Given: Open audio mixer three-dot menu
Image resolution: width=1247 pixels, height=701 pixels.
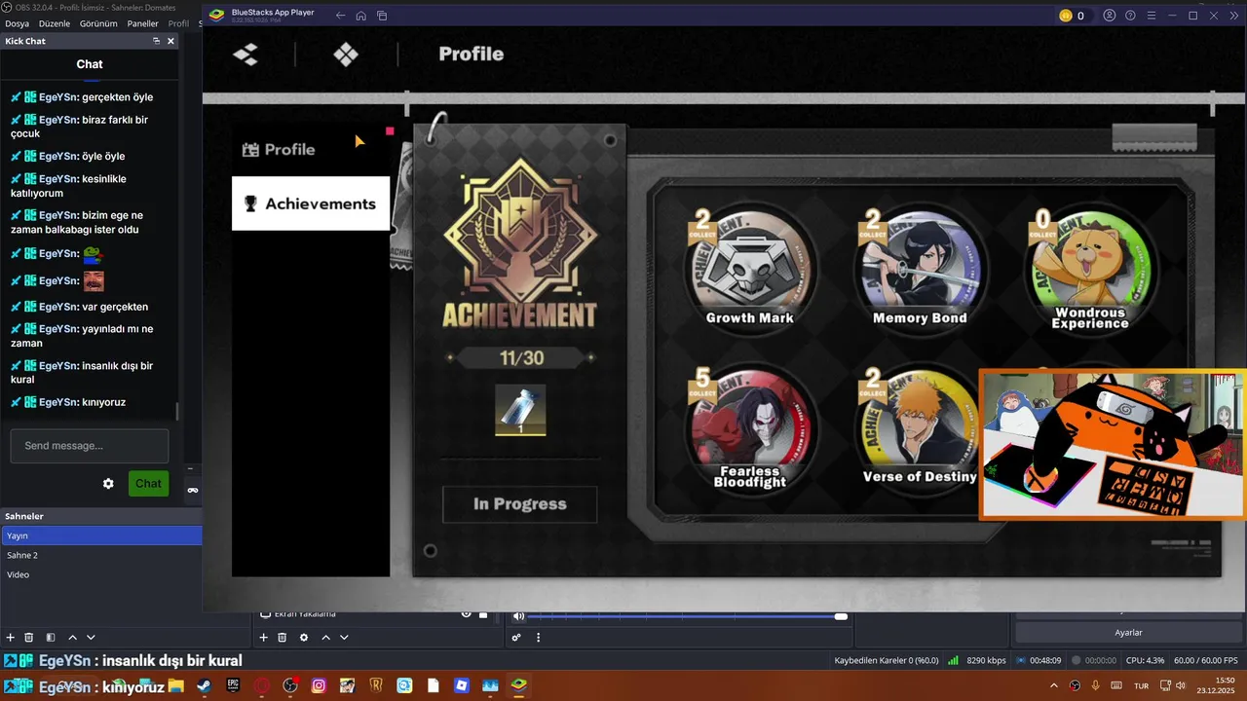Looking at the screenshot, I should 538,638.
